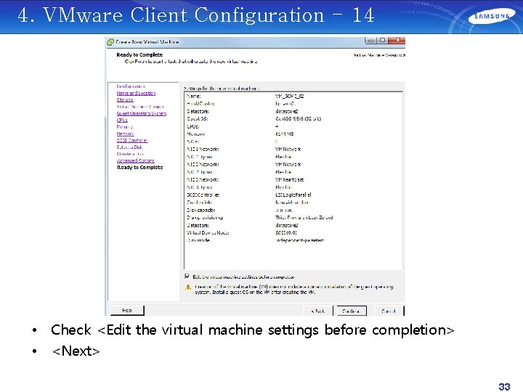The image size is (523, 392).
Task: Close the Create New Virtual Machine window
Action: tap(397, 41)
